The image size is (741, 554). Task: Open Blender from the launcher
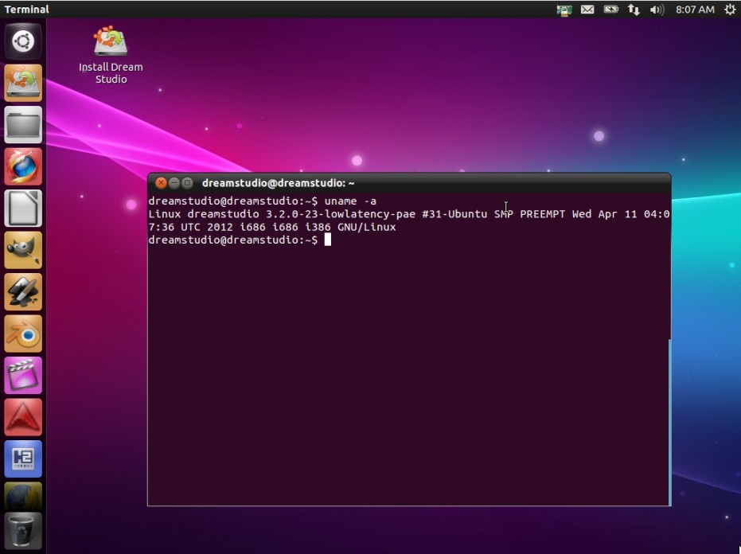coord(22,334)
